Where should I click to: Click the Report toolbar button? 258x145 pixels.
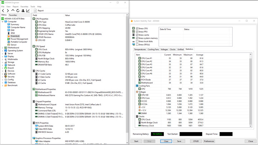pyautogui.click(x=39, y=11)
